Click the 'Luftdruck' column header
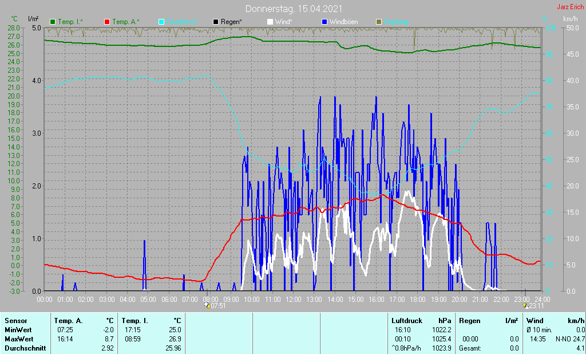The height and width of the screenshot is (354, 586). tap(407, 321)
